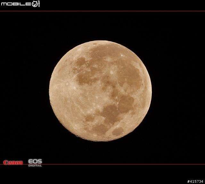
Task: Click the #415734 image number
Action: pyautogui.click(x=195, y=181)
